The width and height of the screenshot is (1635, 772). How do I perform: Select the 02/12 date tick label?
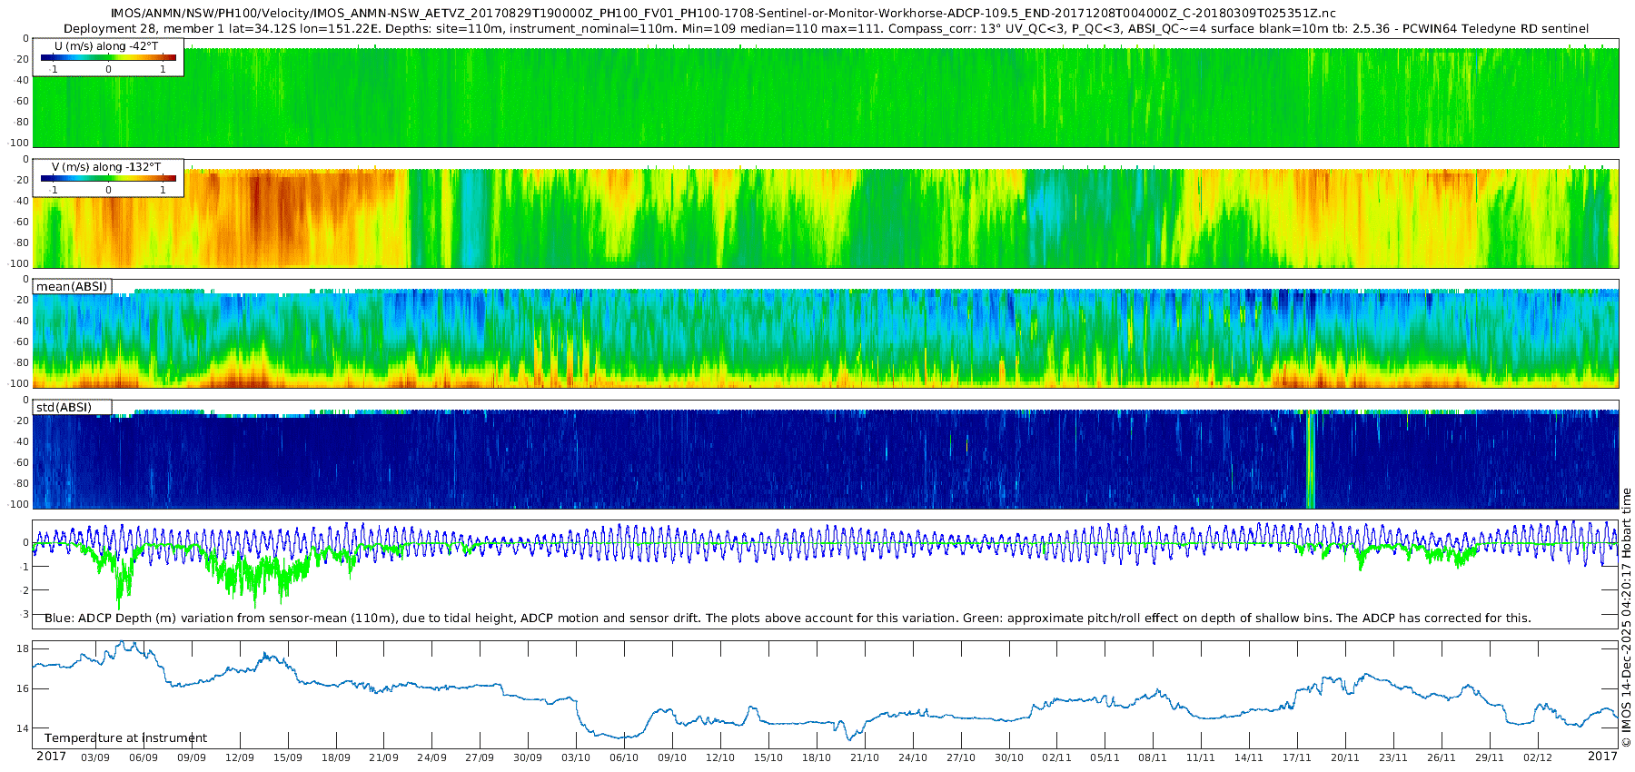pyautogui.click(x=1538, y=757)
